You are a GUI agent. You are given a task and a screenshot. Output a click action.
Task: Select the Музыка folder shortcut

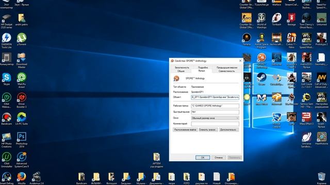tap(141, 178)
